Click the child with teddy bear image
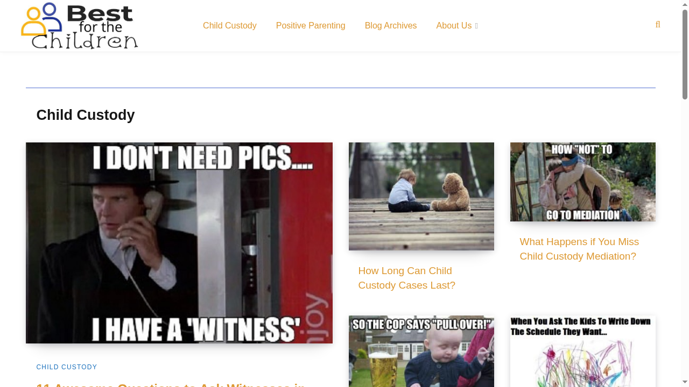Image resolution: width=689 pixels, height=387 pixels. pyautogui.click(x=421, y=196)
